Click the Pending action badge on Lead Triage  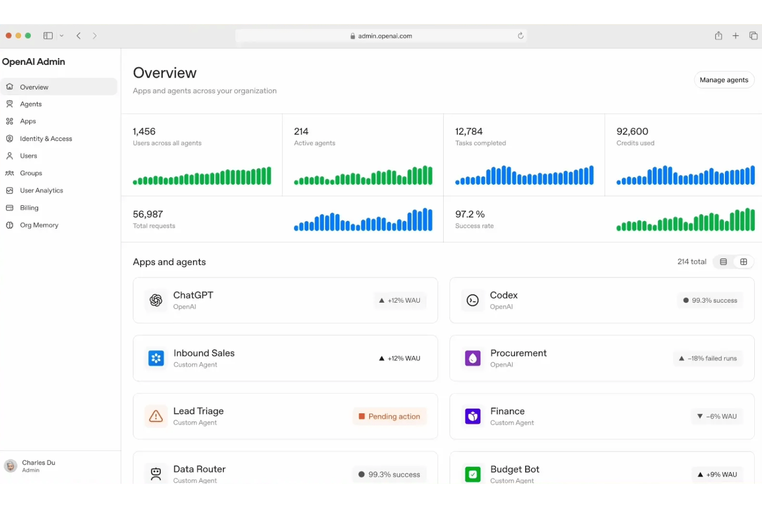click(x=390, y=416)
